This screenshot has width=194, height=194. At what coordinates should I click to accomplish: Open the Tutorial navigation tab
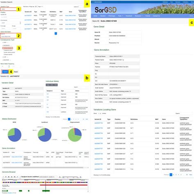148,16
